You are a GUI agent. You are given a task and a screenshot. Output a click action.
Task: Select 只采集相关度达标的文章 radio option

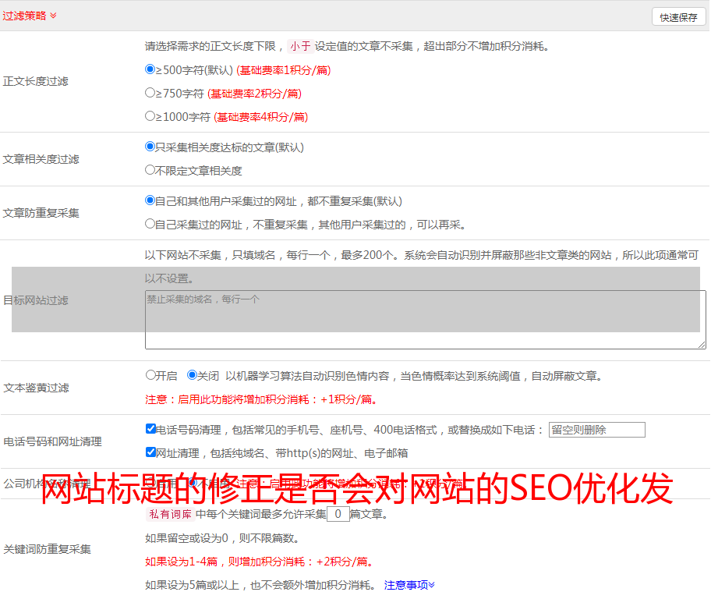(x=150, y=147)
